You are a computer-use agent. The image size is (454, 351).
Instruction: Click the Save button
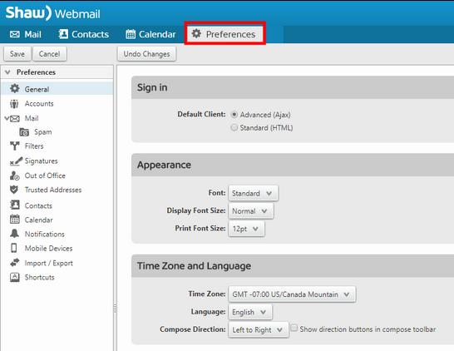click(17, 54)
